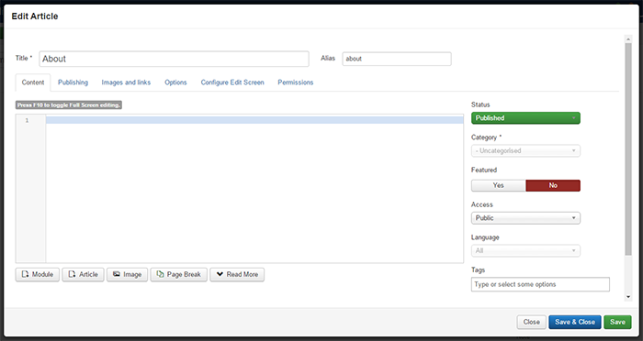Click the picture icon on Image button
Image resolution: width=643 pixels, height=341 pixels.
tap(117, 274)
